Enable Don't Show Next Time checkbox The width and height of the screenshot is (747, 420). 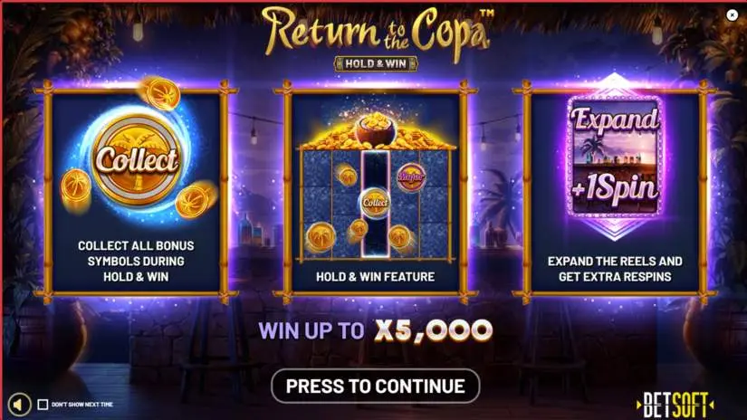tap(43, 405)
